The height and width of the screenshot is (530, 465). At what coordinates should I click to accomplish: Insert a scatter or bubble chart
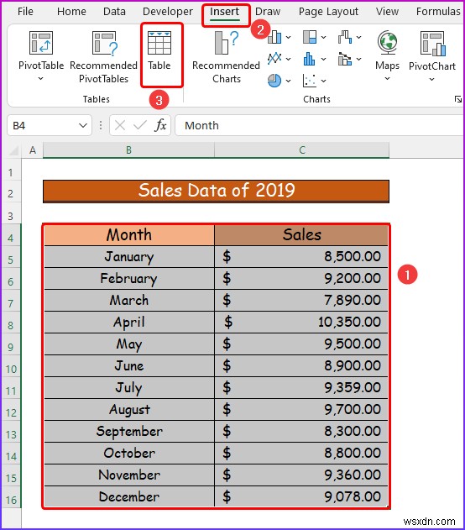coord(310,81)
